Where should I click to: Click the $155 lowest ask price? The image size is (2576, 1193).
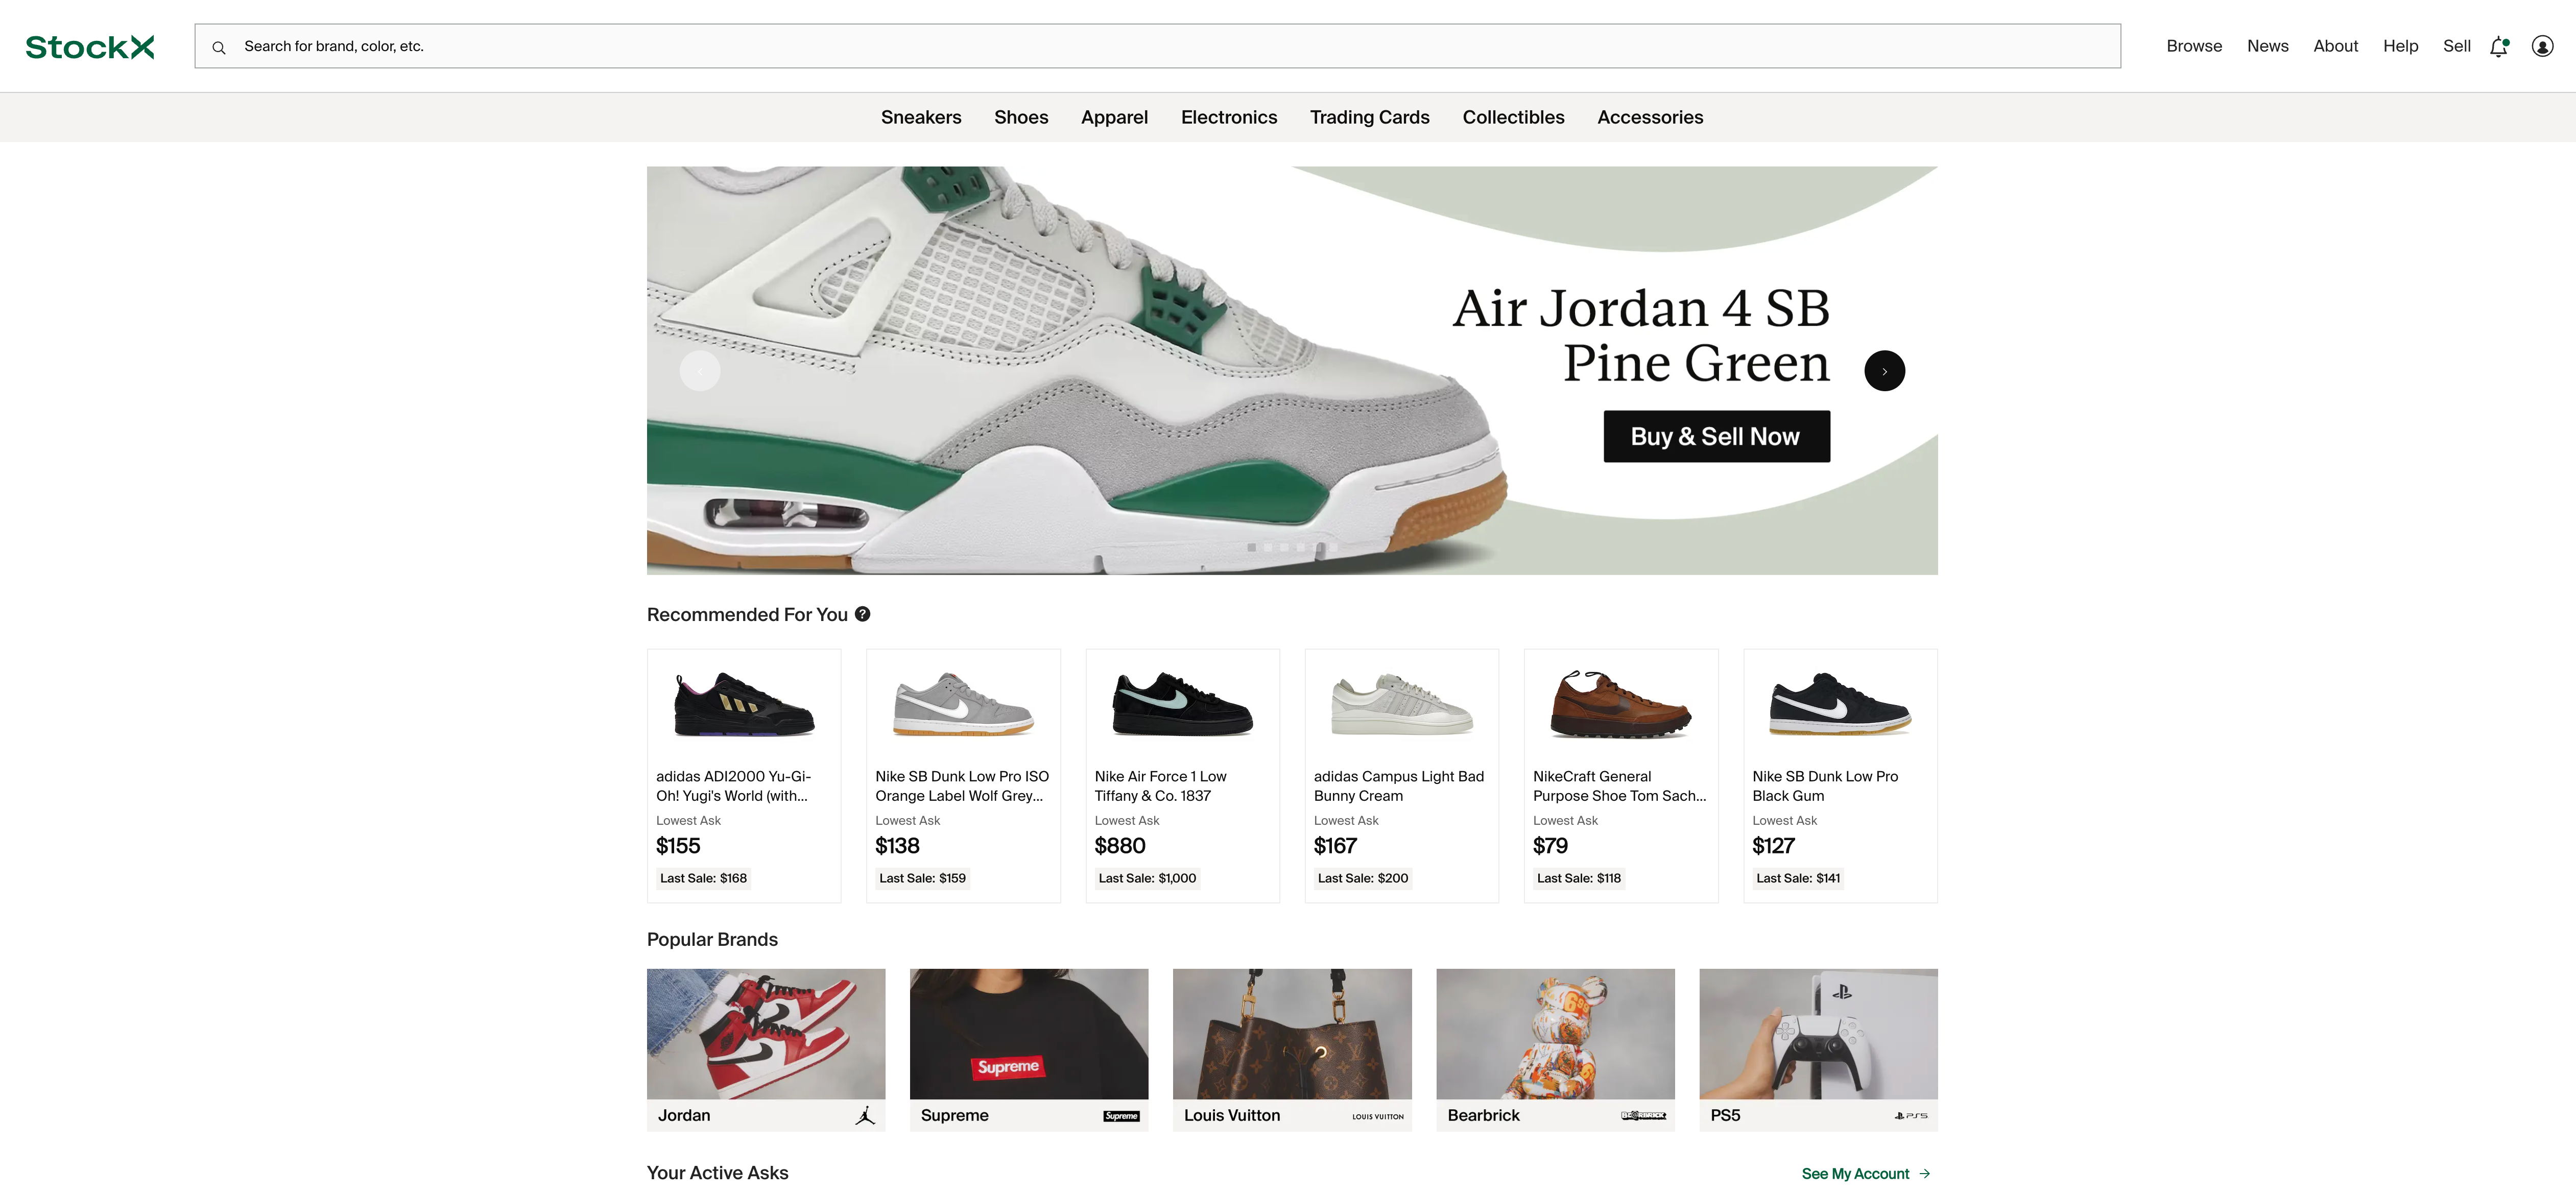coord(678,846)
